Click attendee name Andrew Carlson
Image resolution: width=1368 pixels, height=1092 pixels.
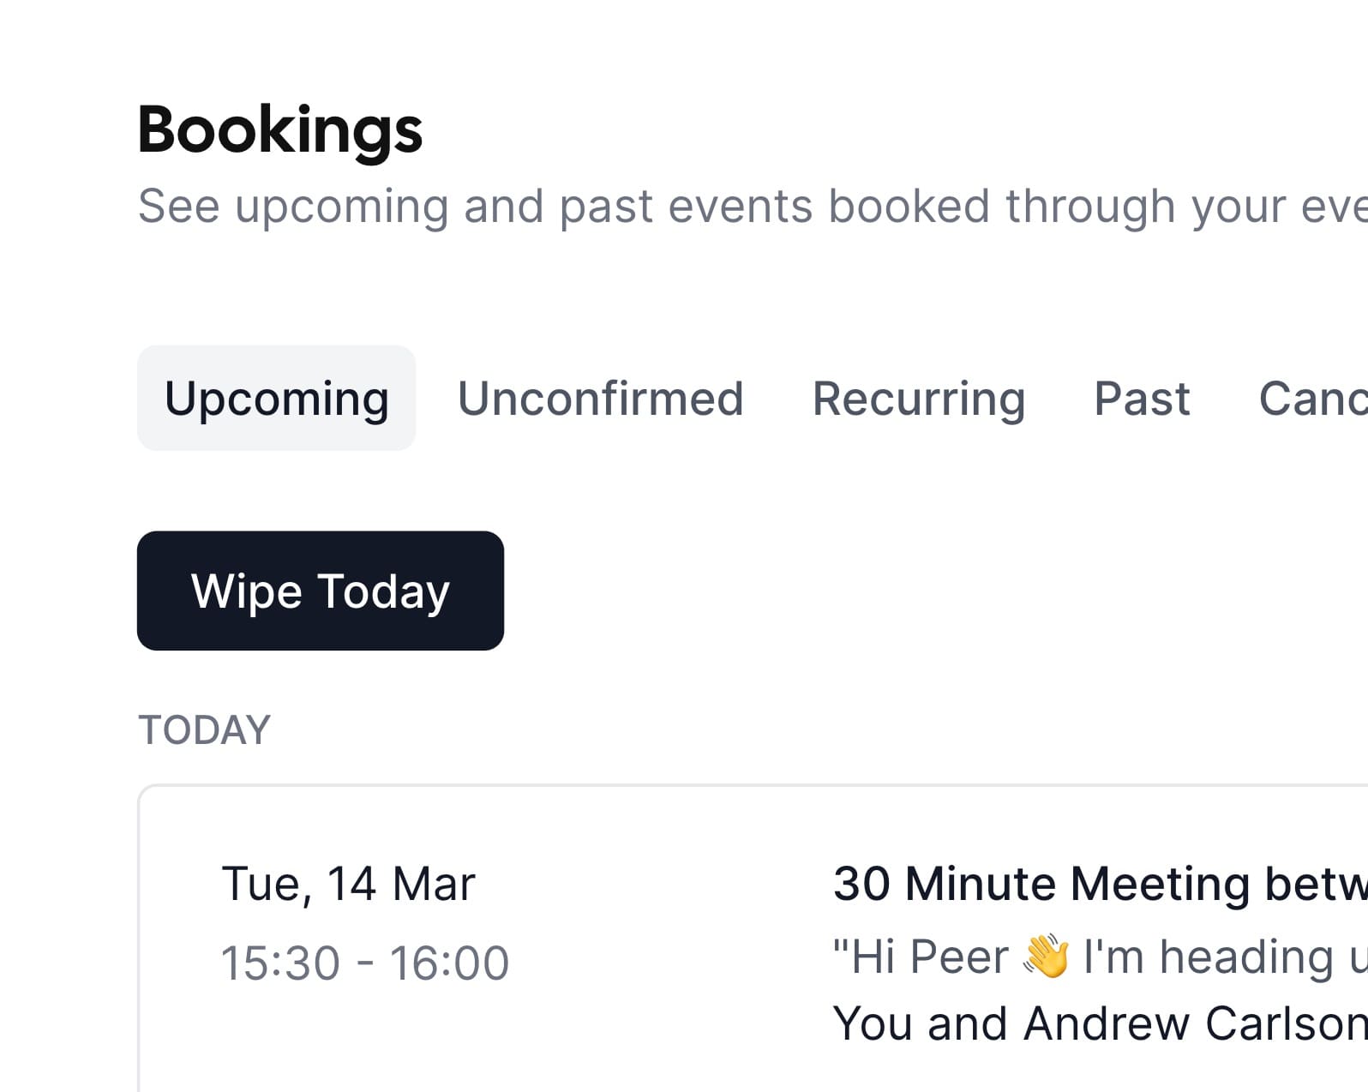click(1195, 1023)
